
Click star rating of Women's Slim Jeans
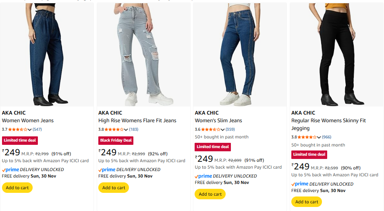211,130
